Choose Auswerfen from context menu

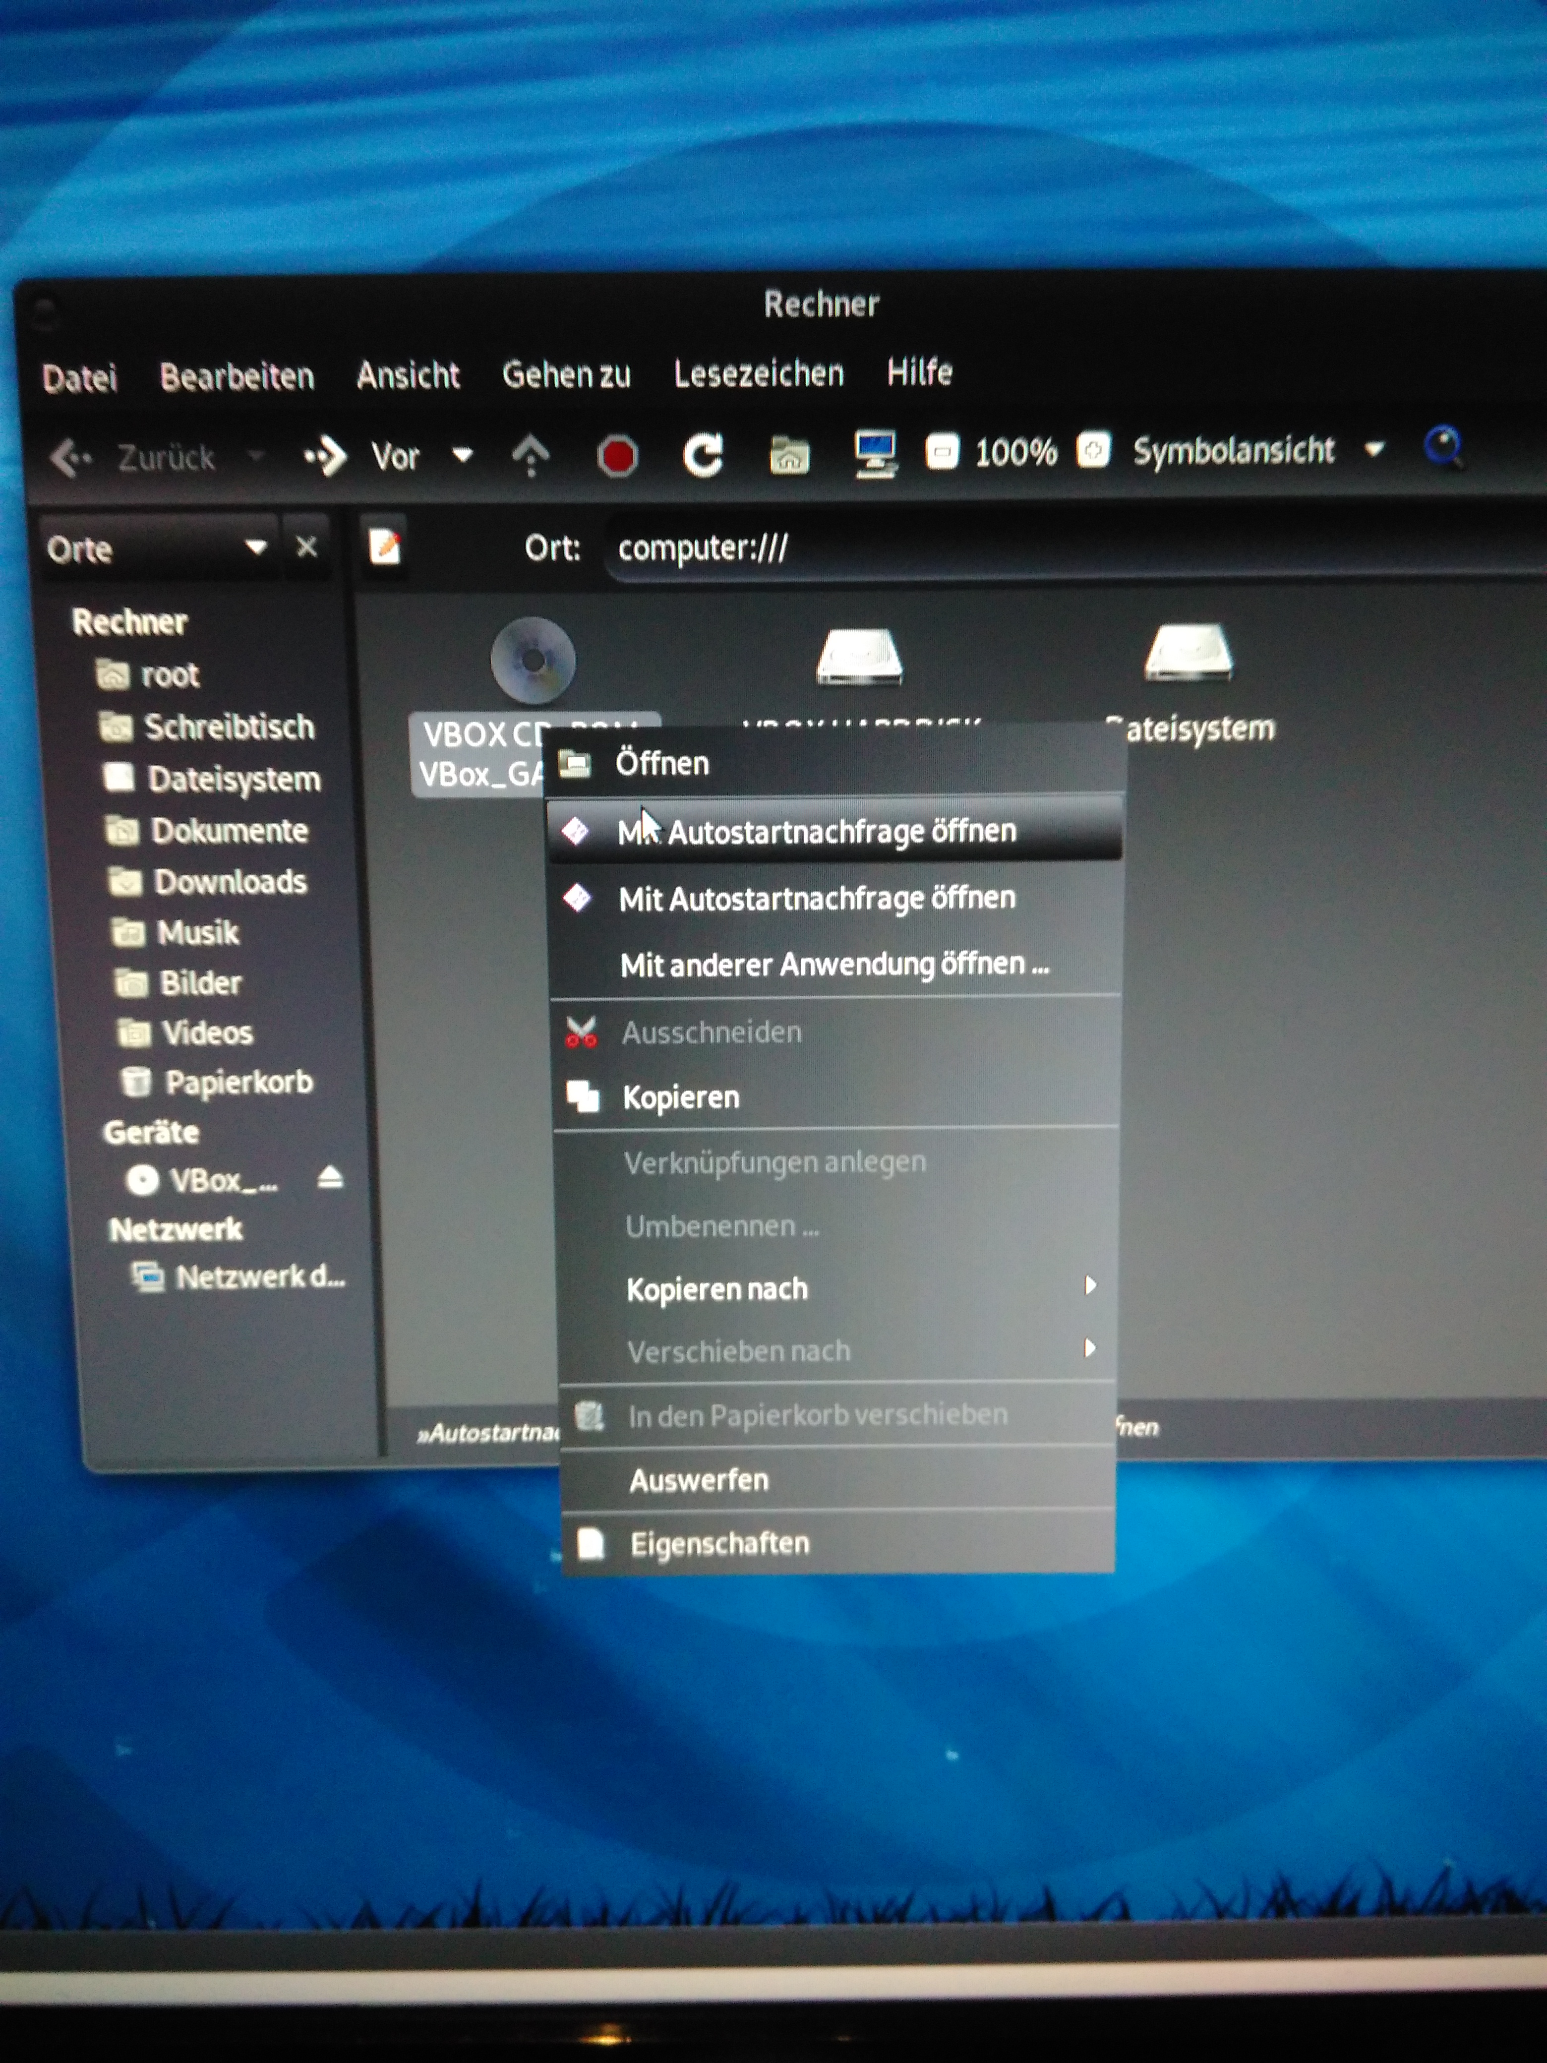(699, 1480)
